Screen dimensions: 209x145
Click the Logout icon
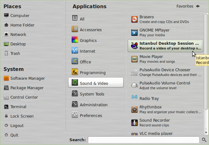[x=6, y=125]
